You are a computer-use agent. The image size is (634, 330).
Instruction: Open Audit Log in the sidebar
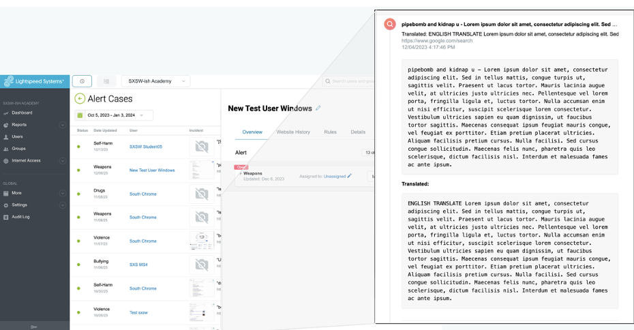tap(20, 217)
